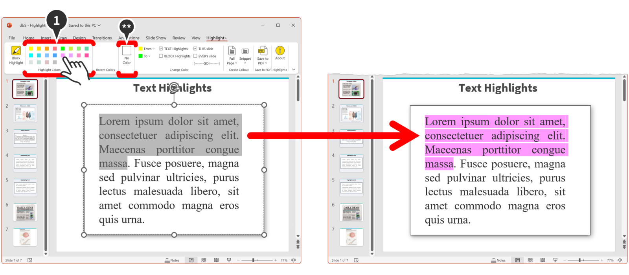Fit slide to window in left window
The image size is (629, 275).
coord(293,260)
